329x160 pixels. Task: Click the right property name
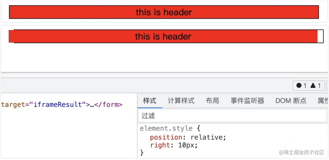(x=160, y=145)
